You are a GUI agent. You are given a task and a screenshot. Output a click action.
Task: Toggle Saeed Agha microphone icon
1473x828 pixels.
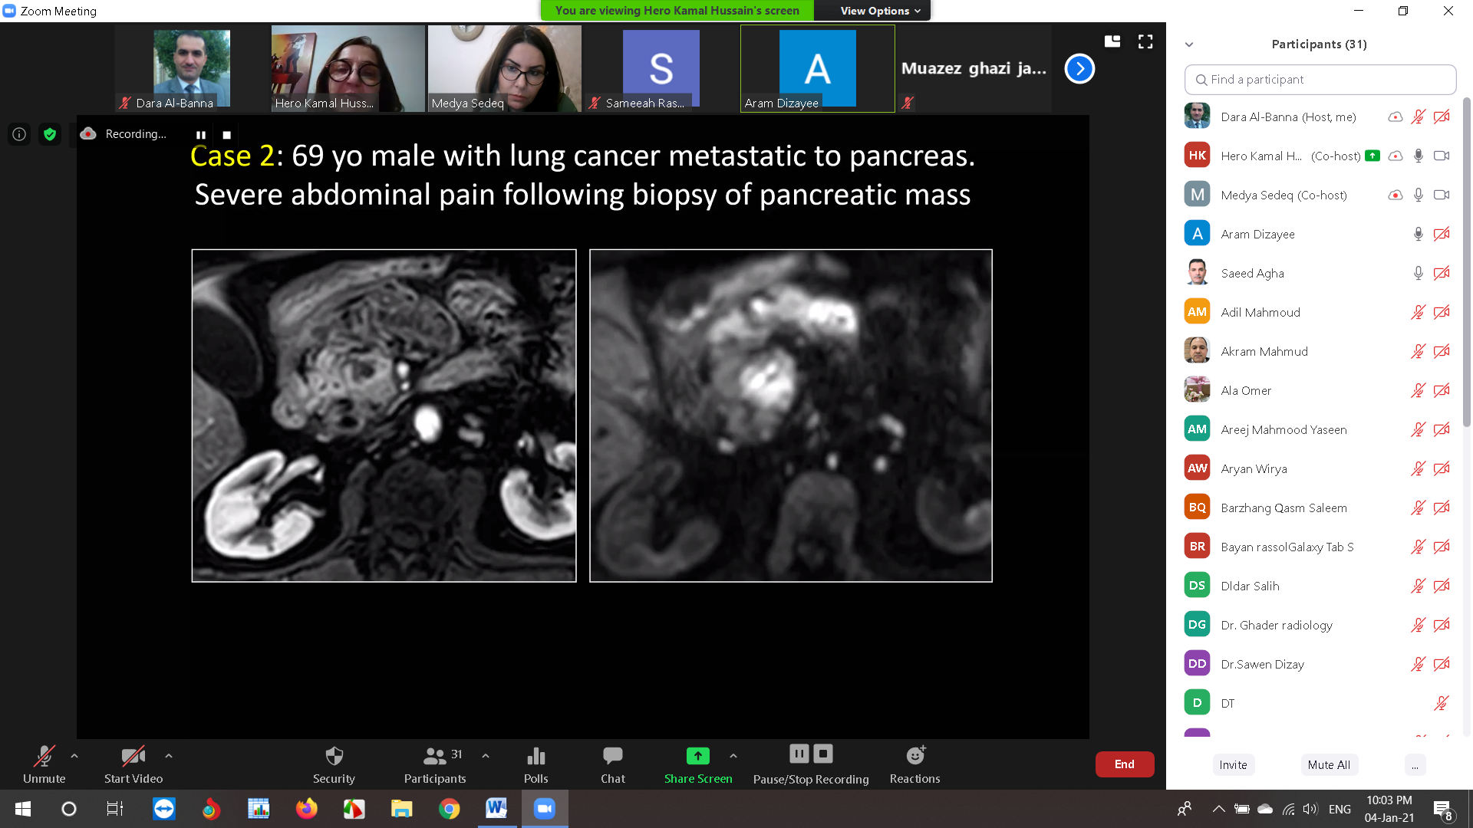point(1419,273)
